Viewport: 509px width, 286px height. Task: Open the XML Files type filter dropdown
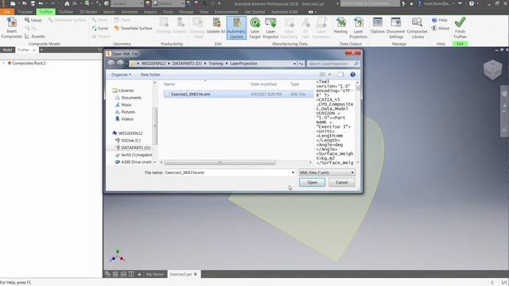327,172
